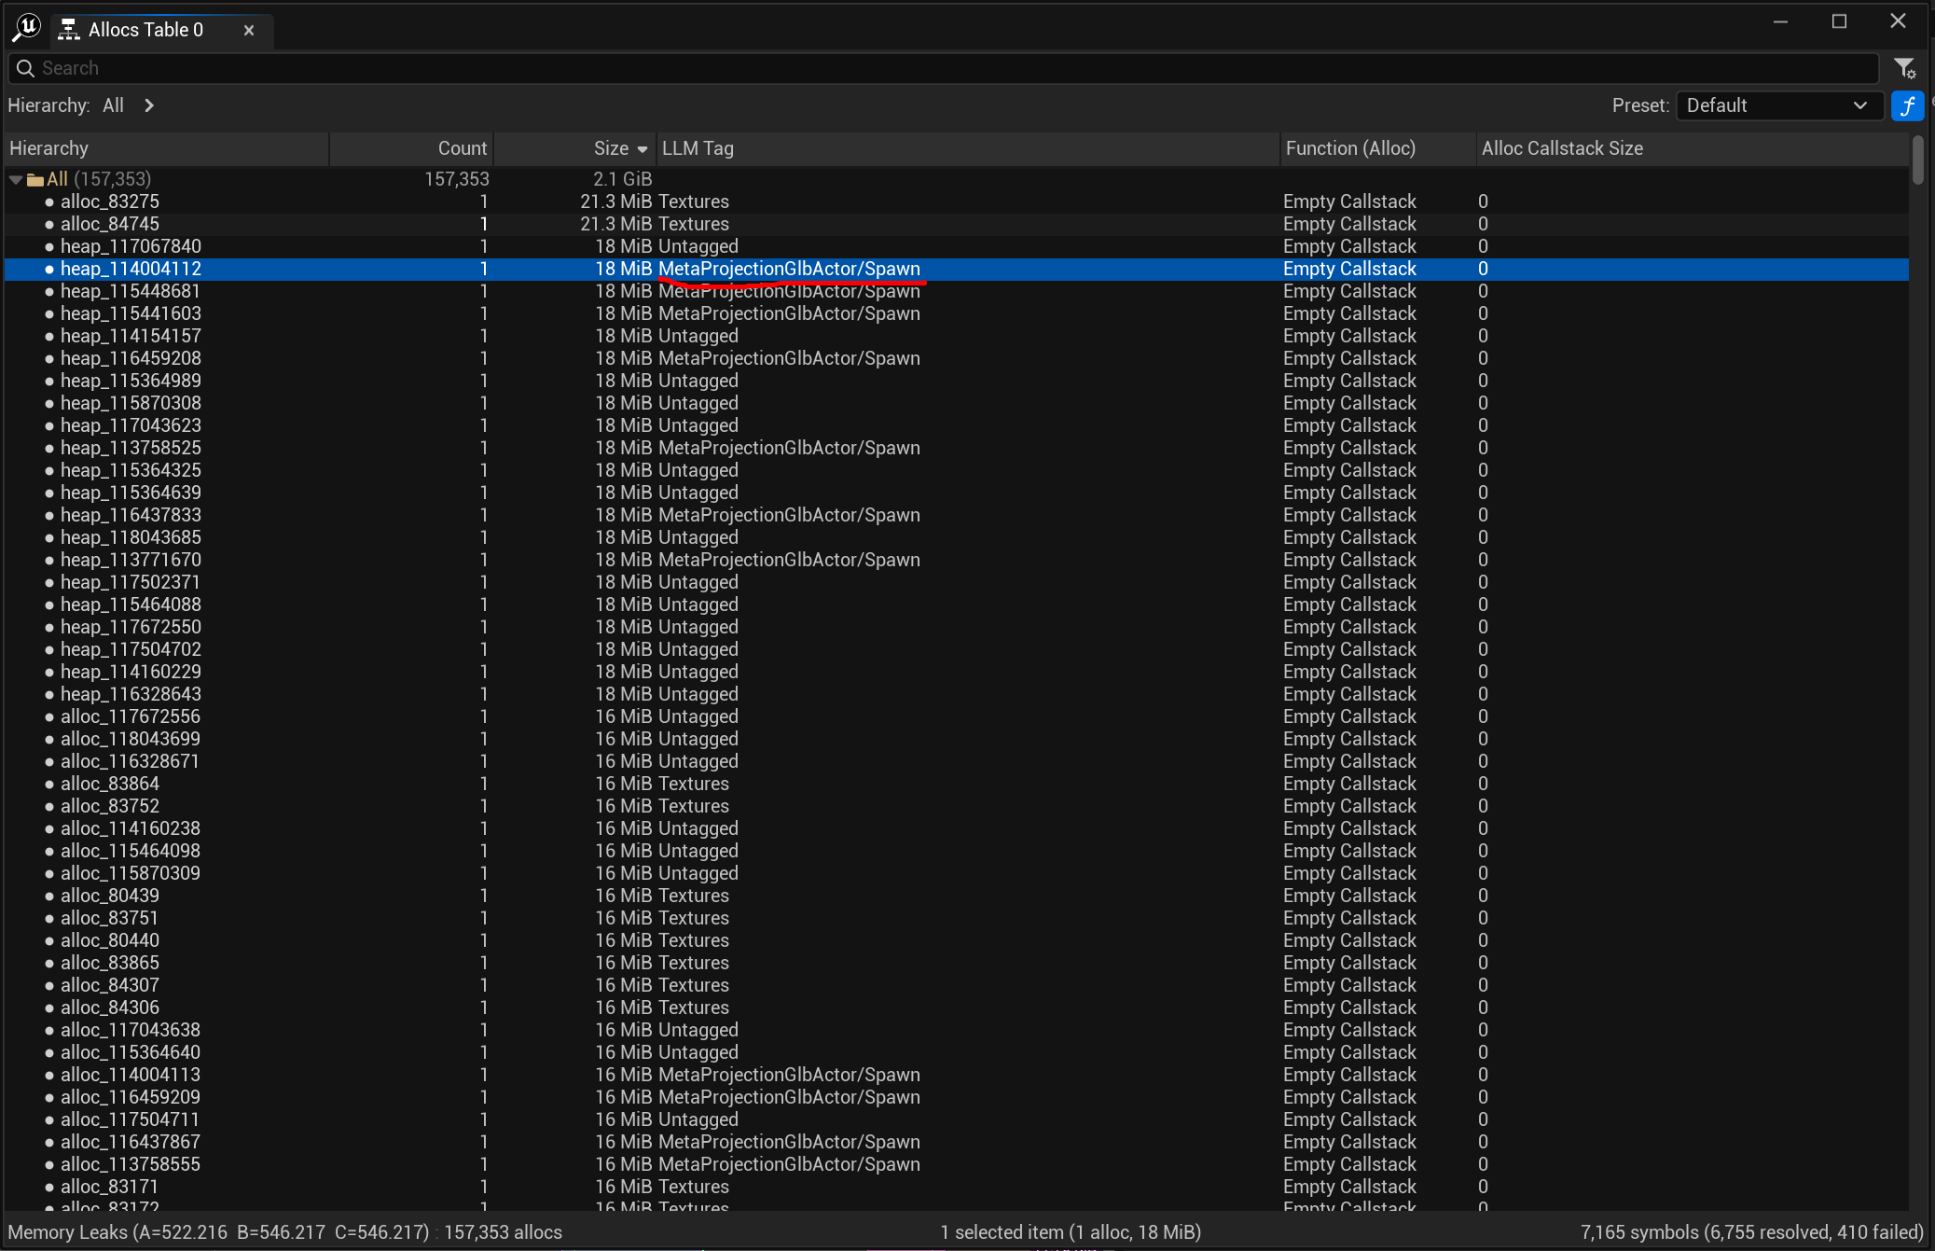Collapse the All root tree node
Image resolution: width=1935 pixels, height=1251 pixels.
pos(16,179)
